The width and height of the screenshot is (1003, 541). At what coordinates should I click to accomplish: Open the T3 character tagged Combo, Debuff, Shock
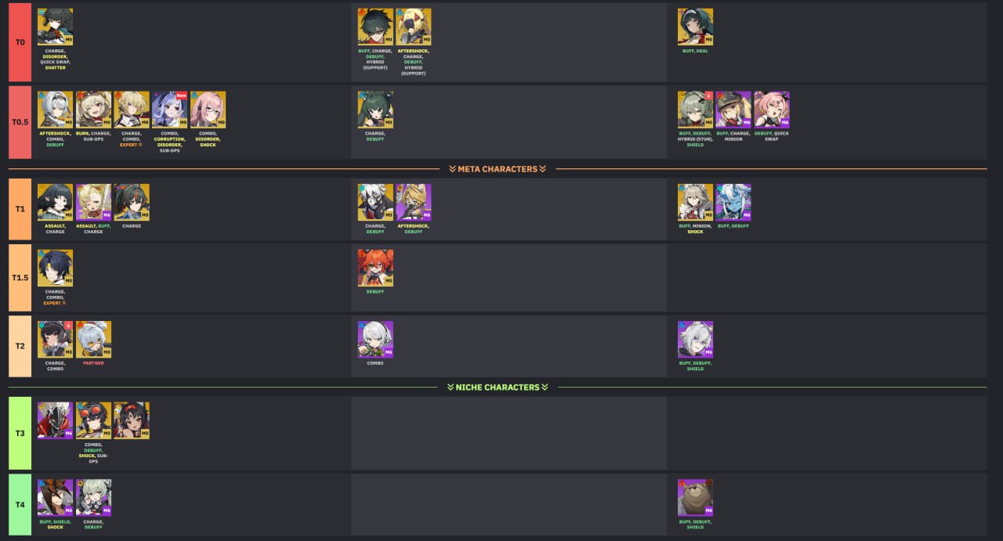coord(93,420)
